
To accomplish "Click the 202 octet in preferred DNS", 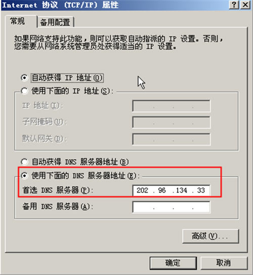I will [x=142, y=190].
